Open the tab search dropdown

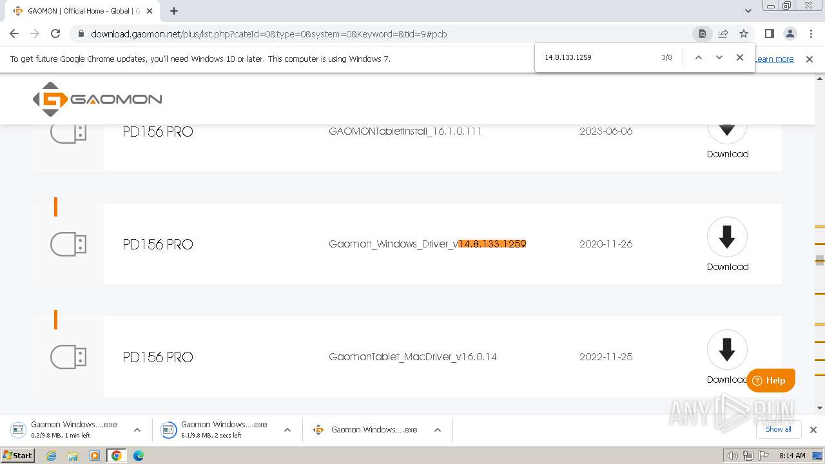pos(748,11)
